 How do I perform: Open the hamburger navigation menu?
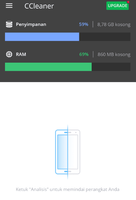pyautogui.click(x=9, y=6)
